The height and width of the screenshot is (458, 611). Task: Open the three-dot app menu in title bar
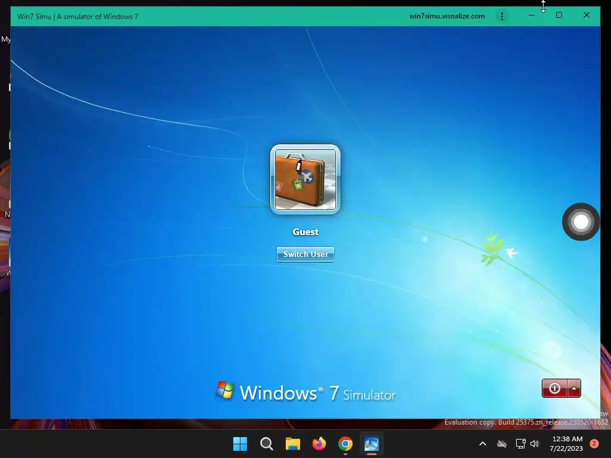[502, 16]
